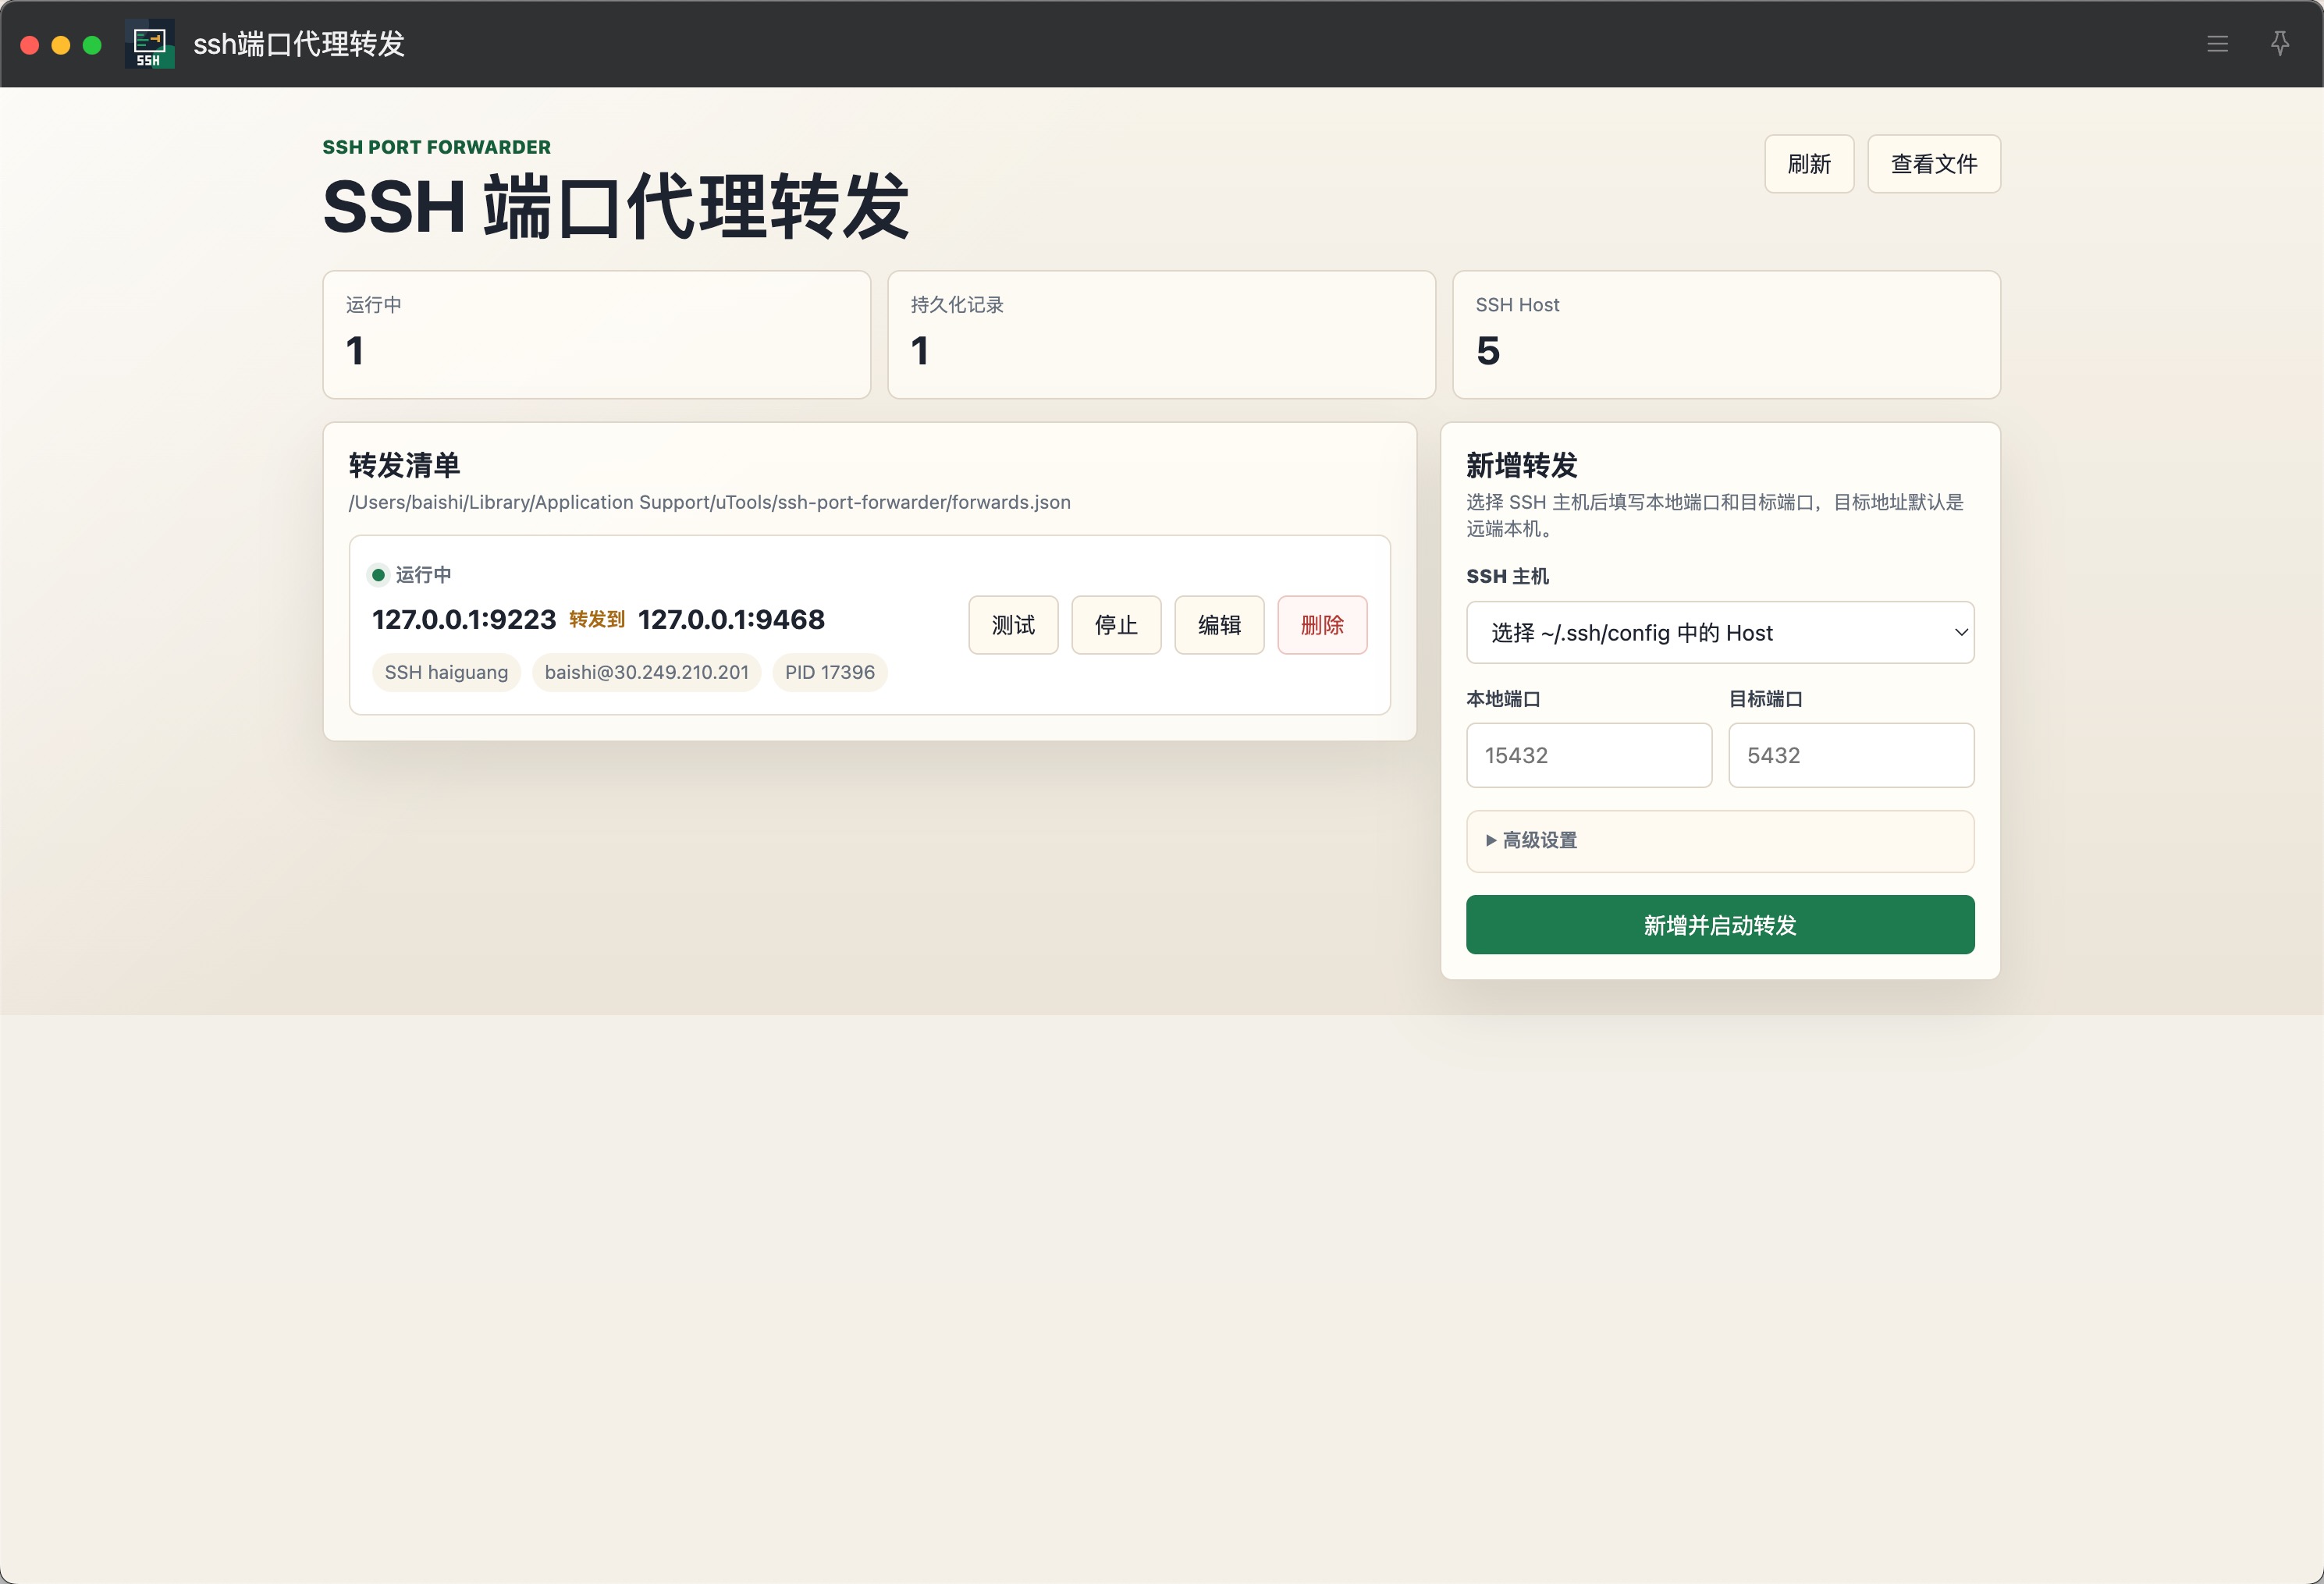This screenshot has width=2324, height=1584.
Task: Click the 转发到 label
Action: (597, 620)
